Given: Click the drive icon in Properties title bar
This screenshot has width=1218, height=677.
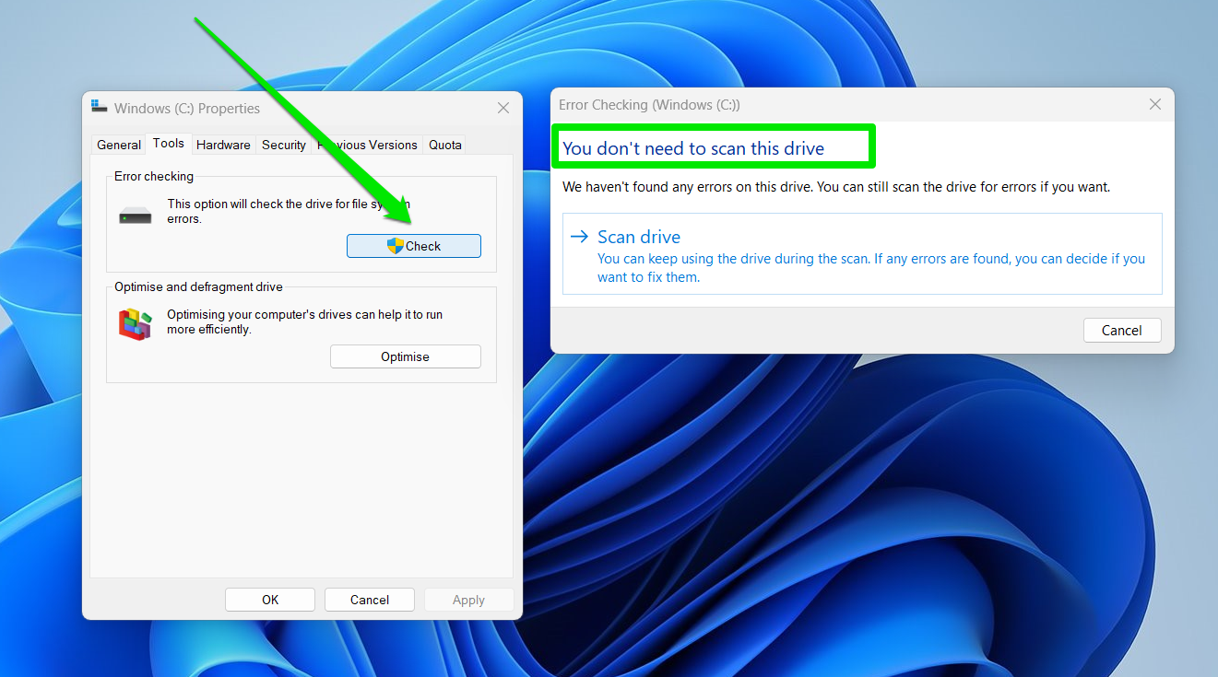Looking at the screenshot, I should (100, 107).
